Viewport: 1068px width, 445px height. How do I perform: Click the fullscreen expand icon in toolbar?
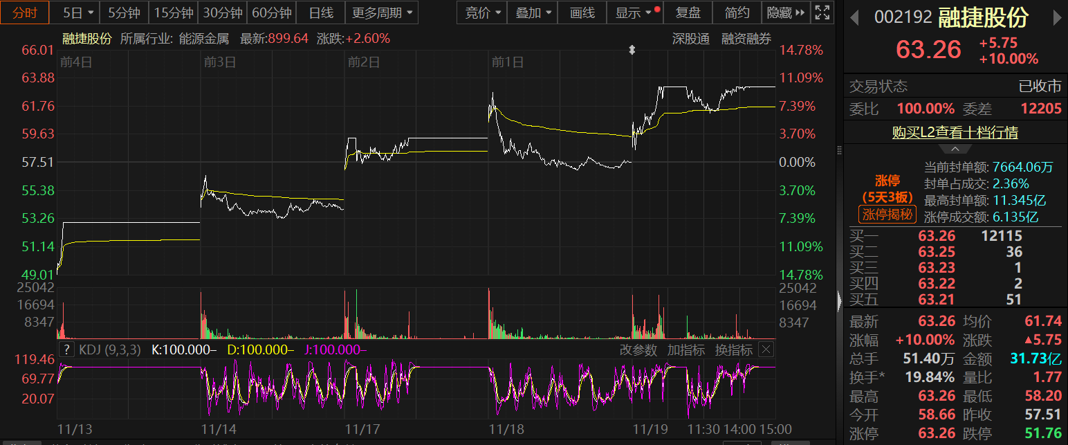(822, 12)
